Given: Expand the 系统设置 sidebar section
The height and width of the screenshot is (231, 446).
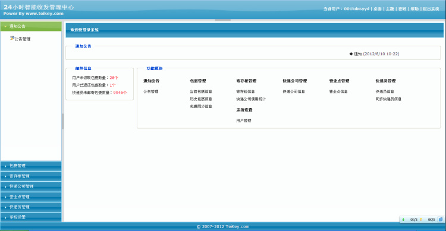Looking at the screenshot, I should 31,217.
